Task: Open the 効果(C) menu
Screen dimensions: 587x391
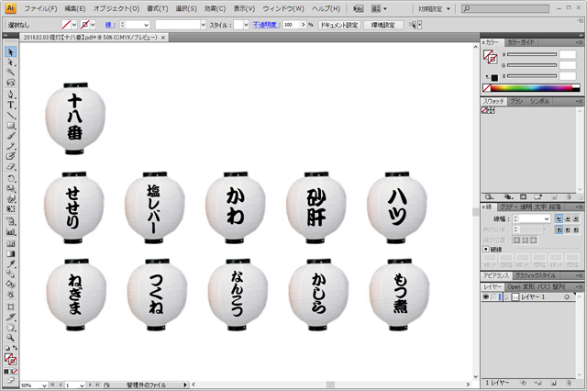Action: tap(216, 7)
